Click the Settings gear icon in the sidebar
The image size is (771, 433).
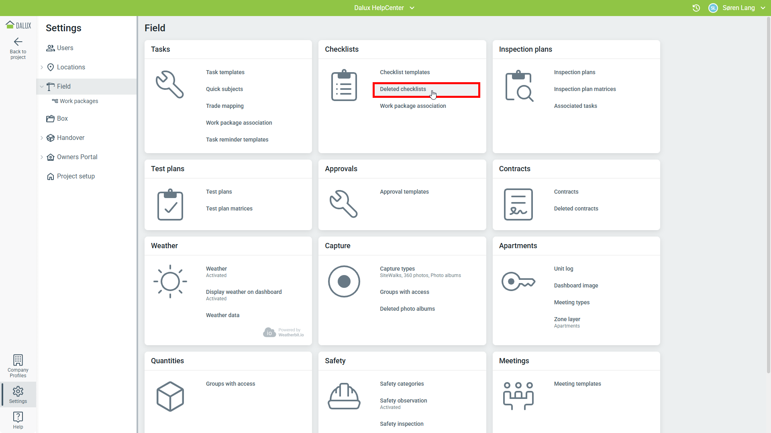point(18,391)
